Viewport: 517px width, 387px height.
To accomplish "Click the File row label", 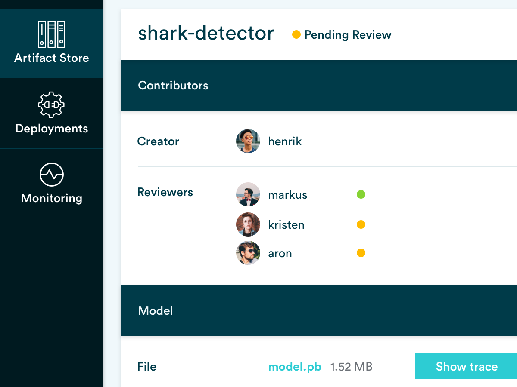I will point(147,367).
